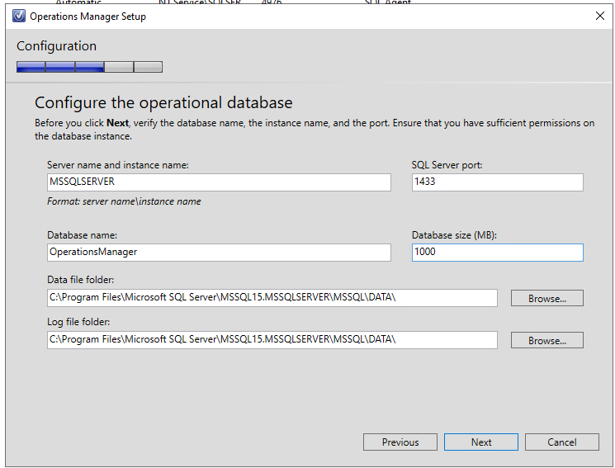
Task: Click the 'Database size (MB):' label
Action: (454, 235)
